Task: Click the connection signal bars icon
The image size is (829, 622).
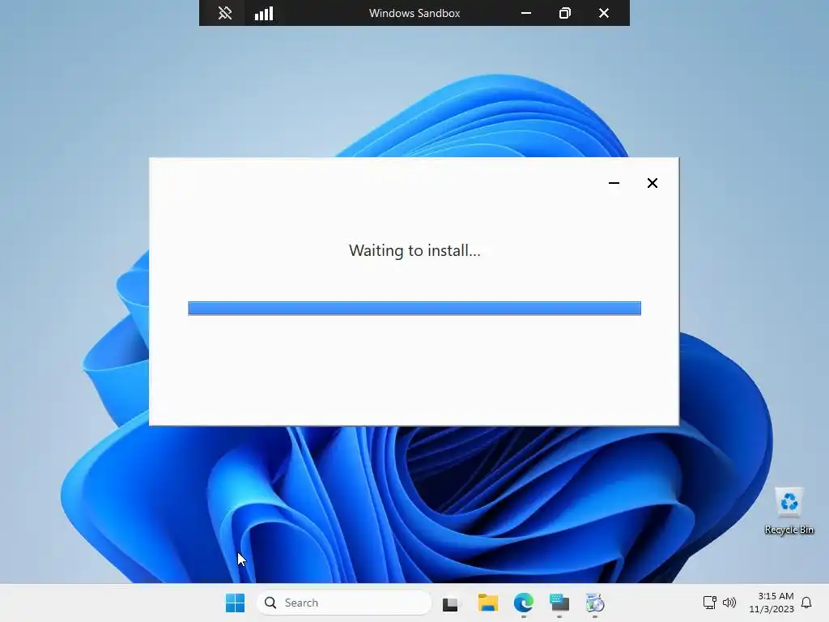Action: pos(264,13)
